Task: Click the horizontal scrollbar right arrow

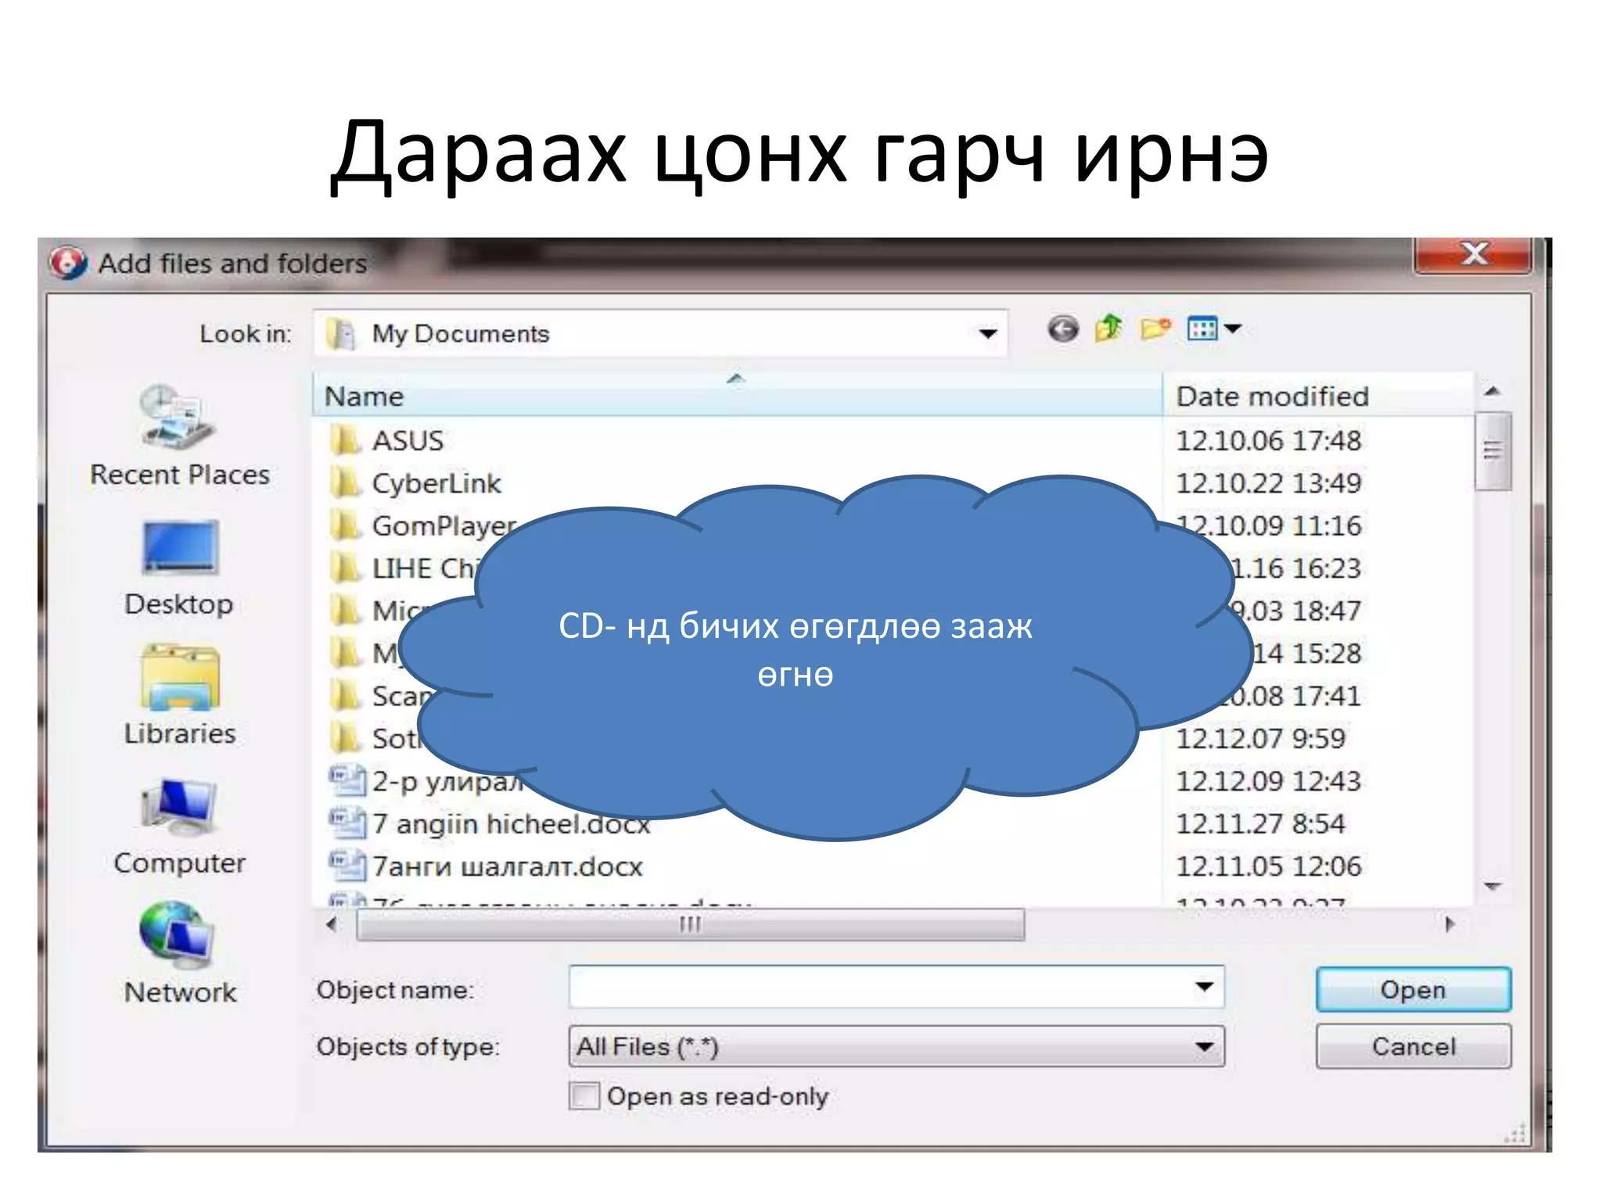Action: [x=1449, y=924]
